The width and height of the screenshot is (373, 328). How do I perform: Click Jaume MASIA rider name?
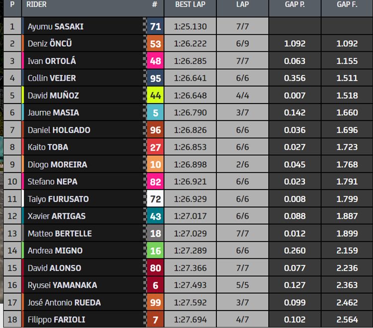click(x=53, y=112)
